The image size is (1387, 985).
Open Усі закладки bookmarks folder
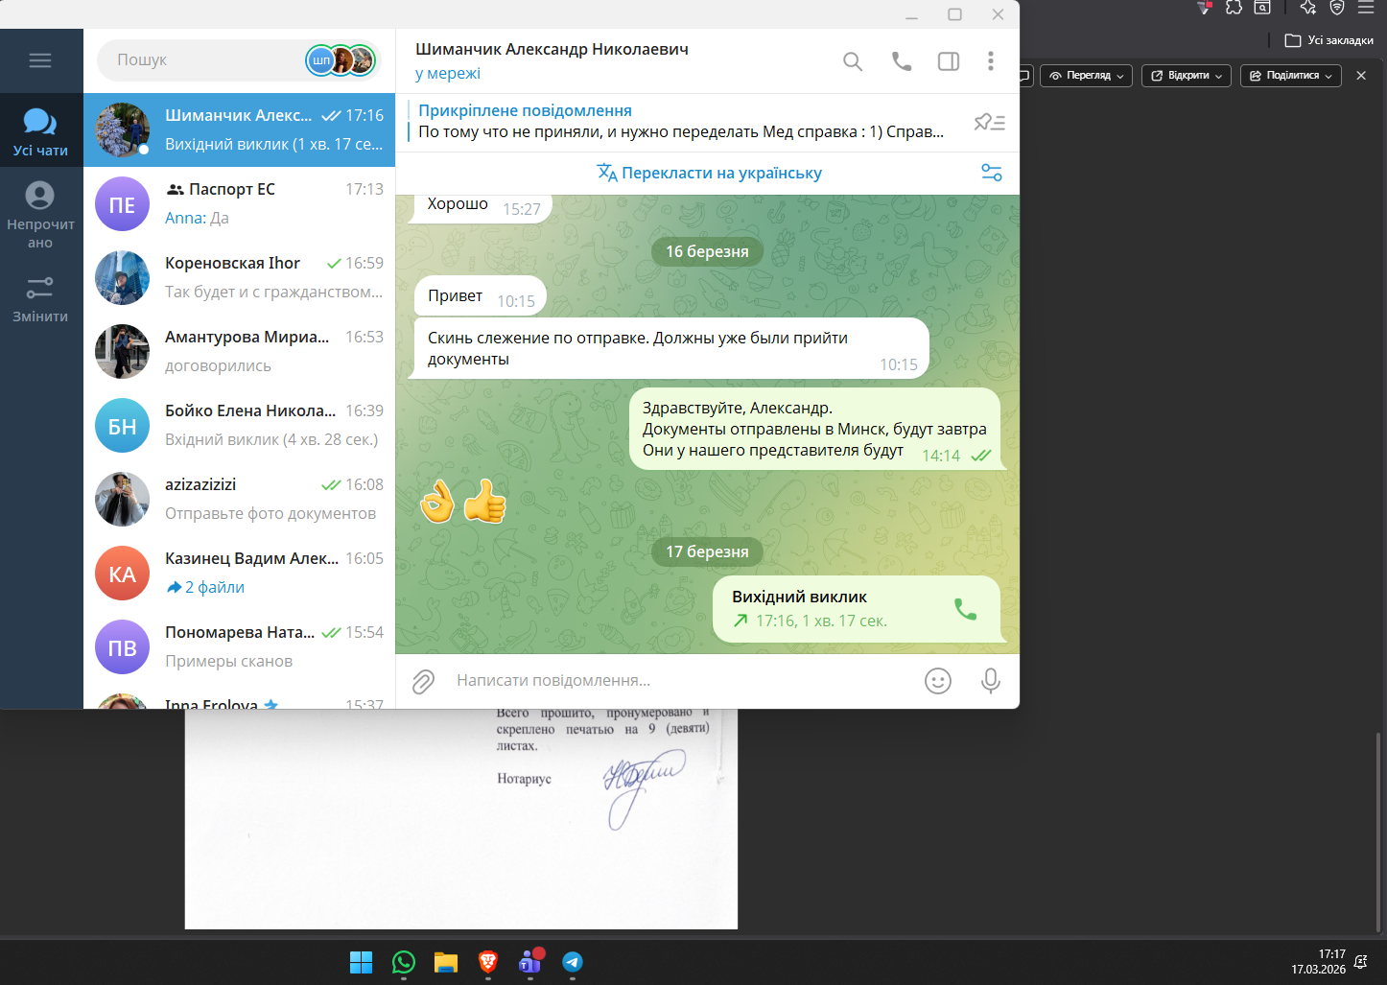coord(1329,40)
